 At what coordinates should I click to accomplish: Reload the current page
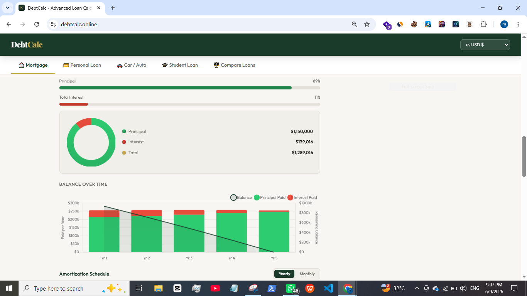(x=37, y=24)
